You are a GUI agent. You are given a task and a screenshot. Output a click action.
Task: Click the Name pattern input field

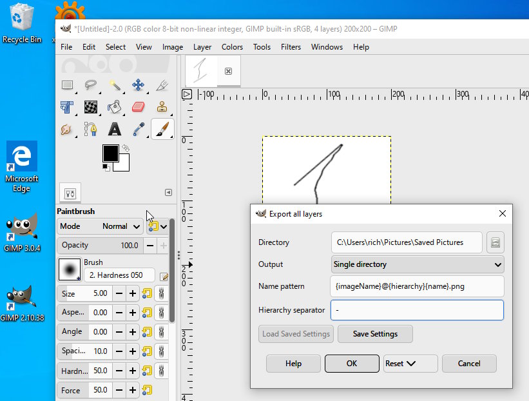coord(417,286)
